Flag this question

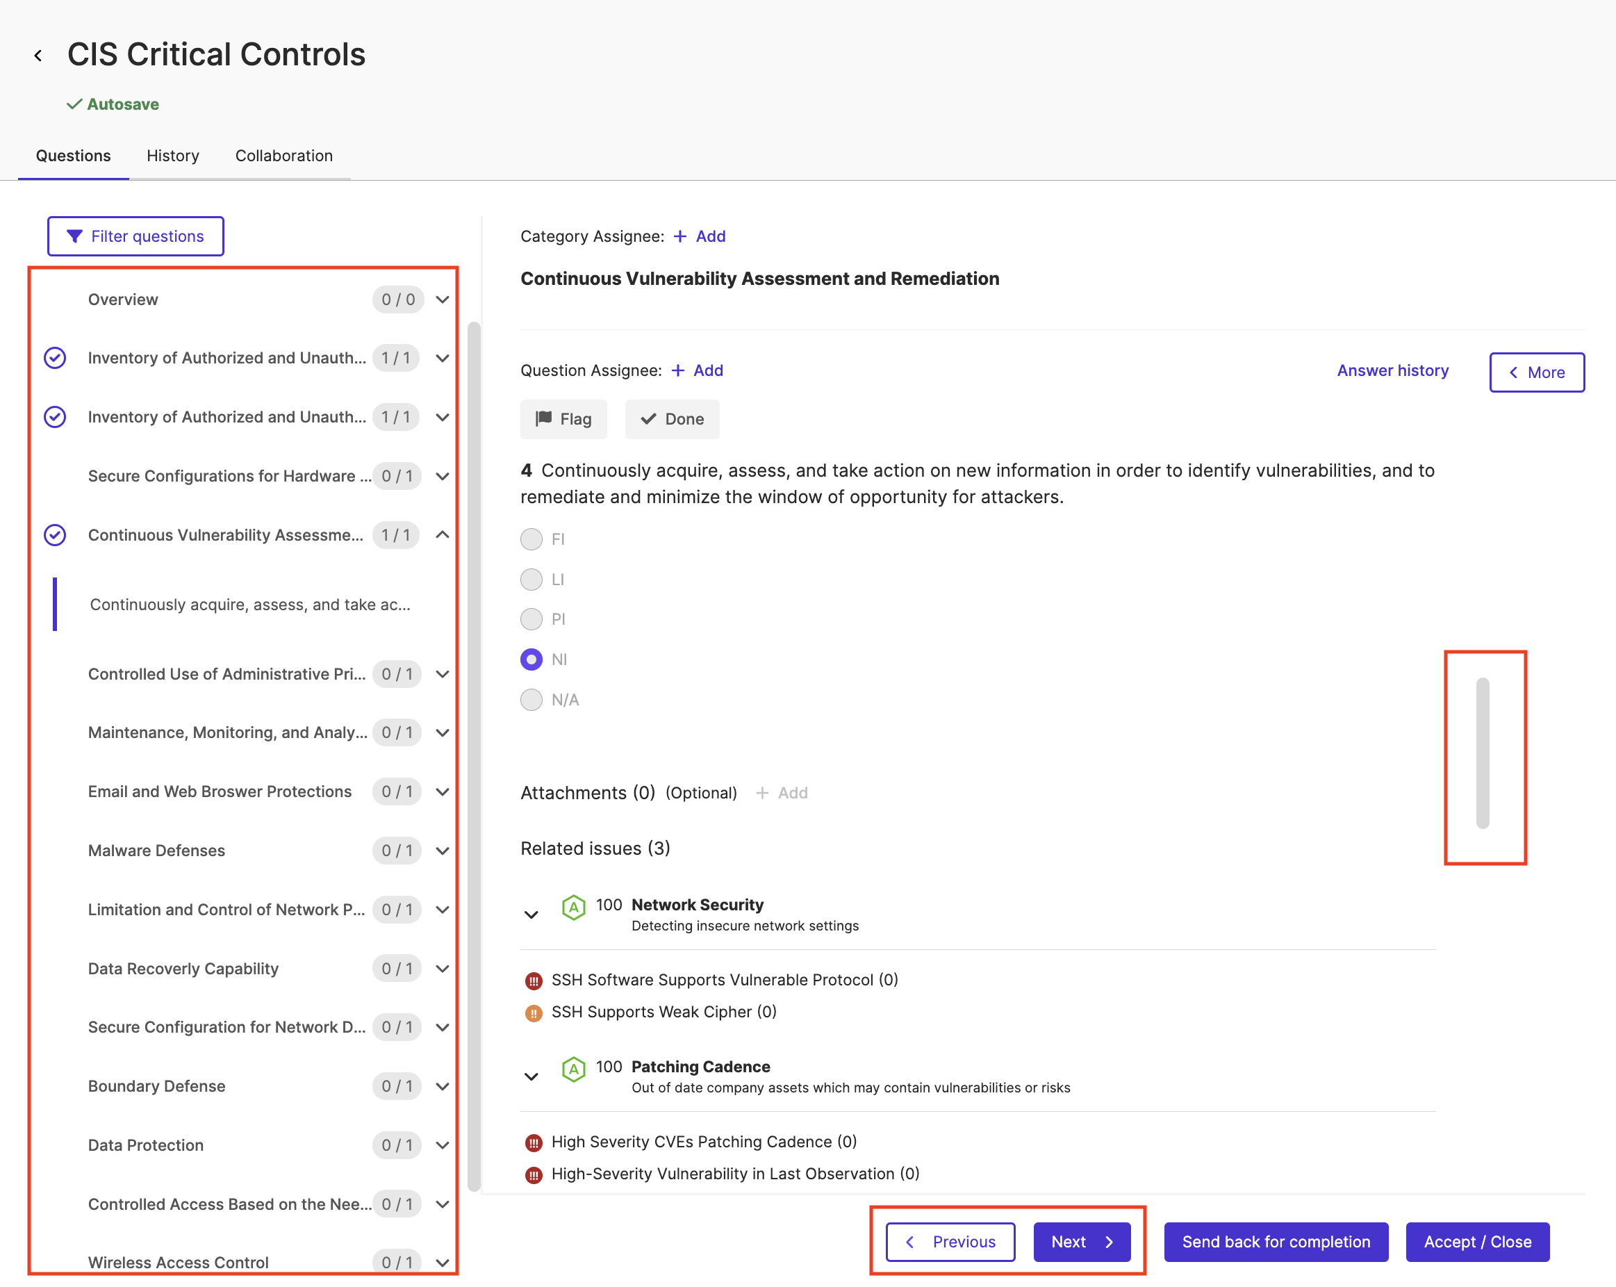563,419
